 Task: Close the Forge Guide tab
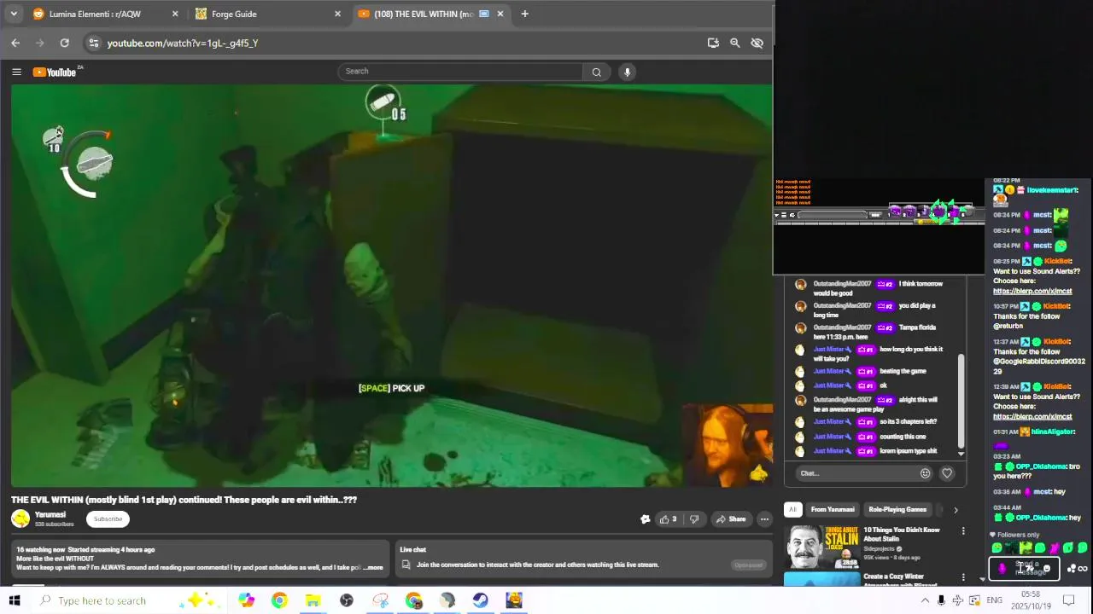pyautogui.click(x=337, y=14)
